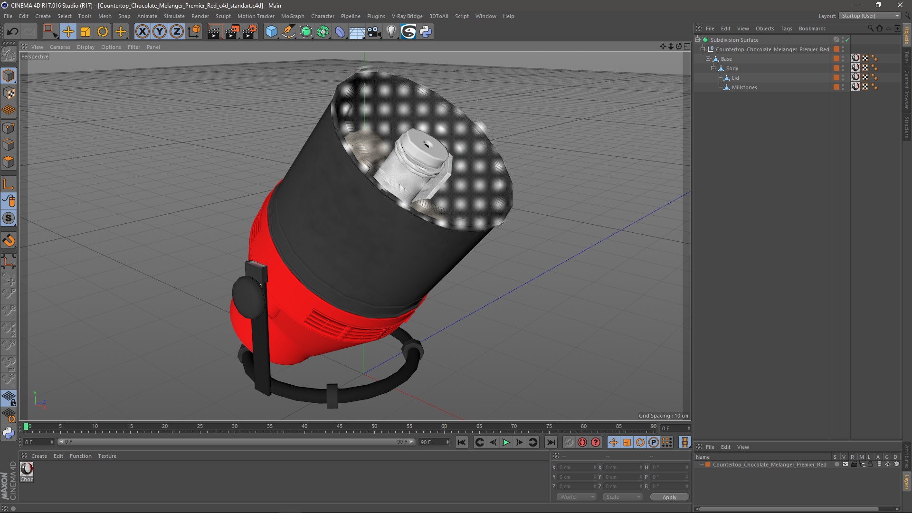Open Material Manager Create menu
Screen dimensions: 912x513
tap(39, 456)
